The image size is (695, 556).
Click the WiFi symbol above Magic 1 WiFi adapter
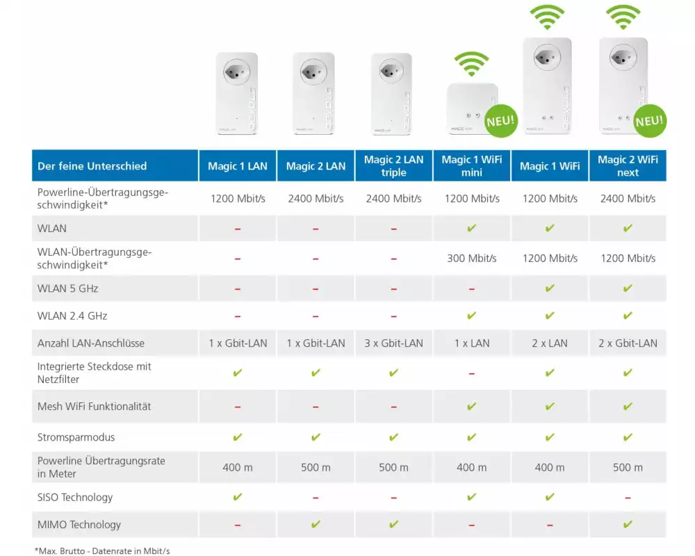548,17
